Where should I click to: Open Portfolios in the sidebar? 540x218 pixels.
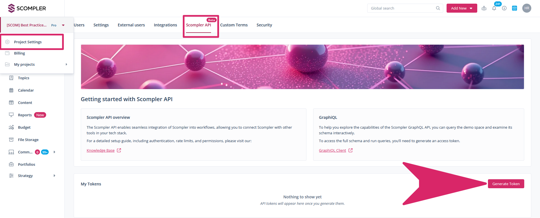pos(26,164)
